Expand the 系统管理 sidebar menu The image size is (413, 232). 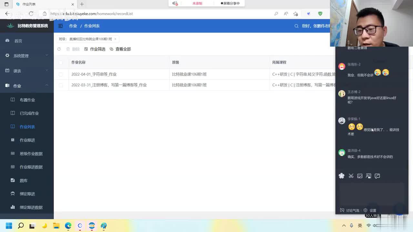pos(27,56)
